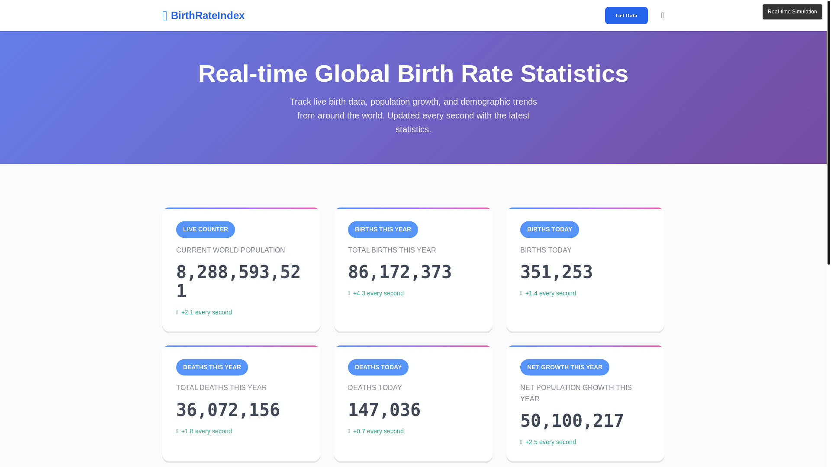Click the up-arrow icon beside +2.1 every second
The image size is (831, 467).
(177, 312)
